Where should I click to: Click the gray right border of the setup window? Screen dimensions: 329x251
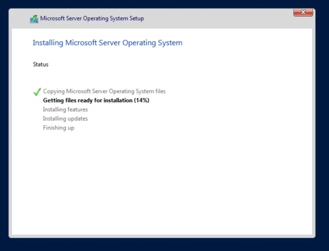coord(314,128)
